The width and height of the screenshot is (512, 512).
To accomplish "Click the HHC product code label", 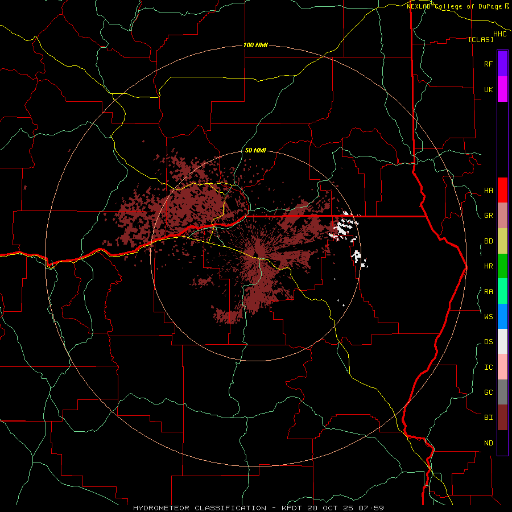I will (x=499, y=34).
